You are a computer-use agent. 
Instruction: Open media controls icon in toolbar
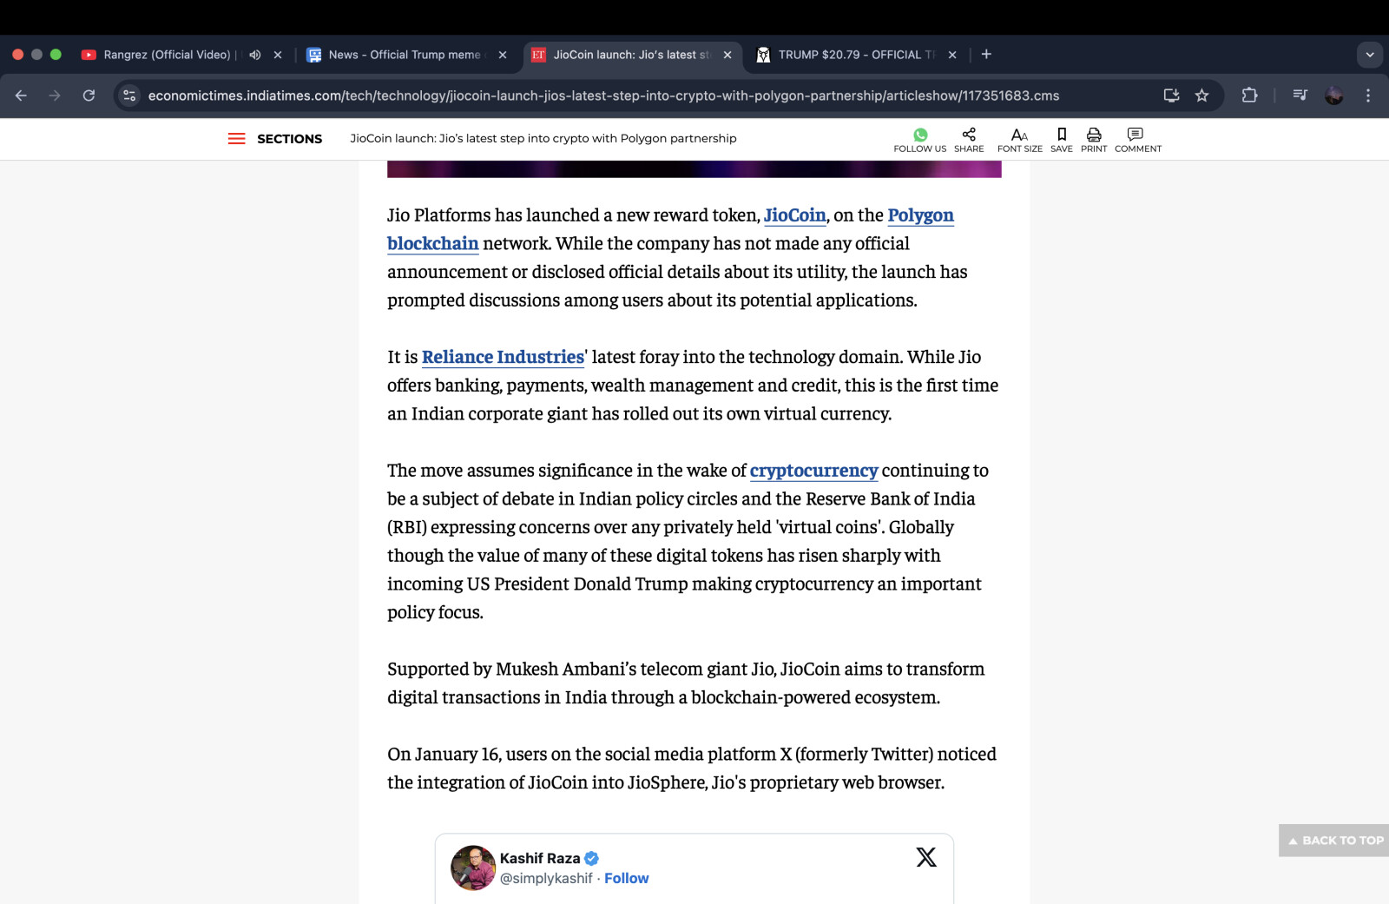1300,96
